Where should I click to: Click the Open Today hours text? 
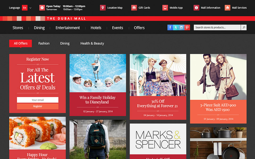point(66,6)
